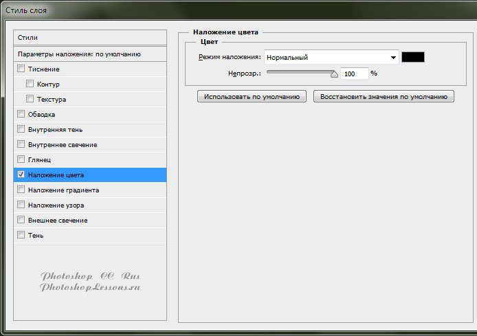Image resolution: width=477 pixels, height=336 pixels.
Task: Enable the Тень checkbox
Action: pos(21,235)
